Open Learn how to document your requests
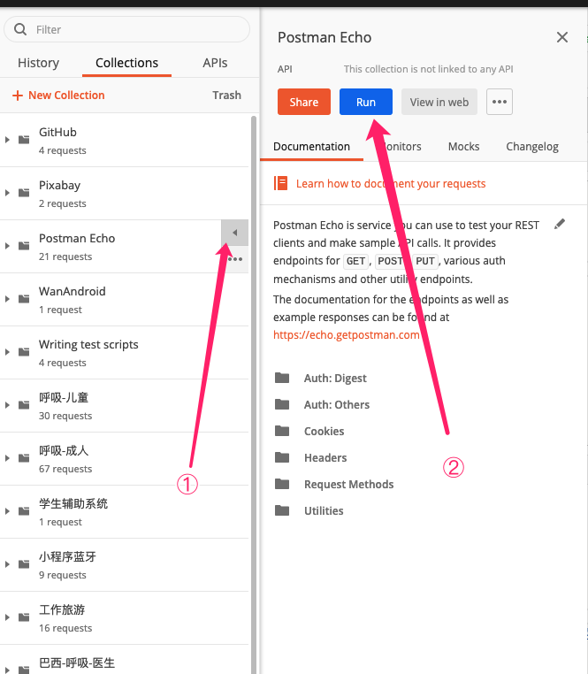Screen dimensions: 588x674 (x=391, y=184)
